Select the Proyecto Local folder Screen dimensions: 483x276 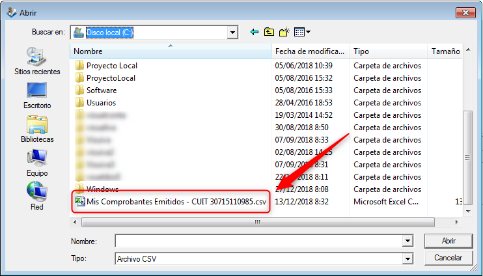click(x=112, y=66)
